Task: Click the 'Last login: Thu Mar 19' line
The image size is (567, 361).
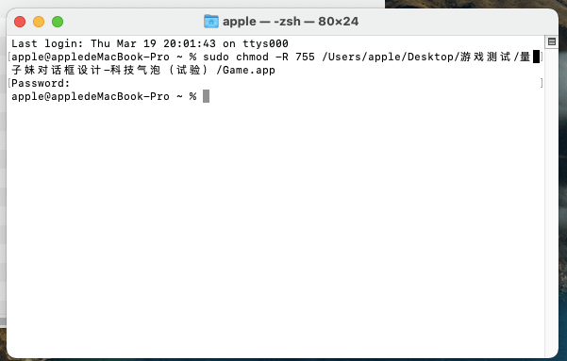Action: pos(150,43)
